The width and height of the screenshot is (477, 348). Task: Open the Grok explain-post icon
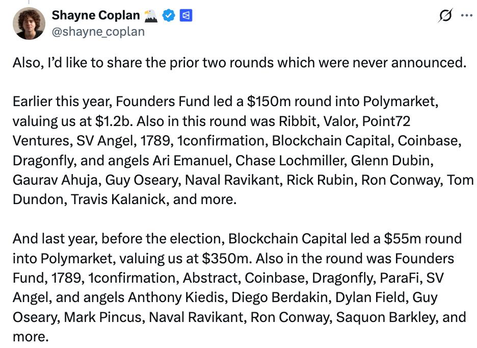point(444,15)
